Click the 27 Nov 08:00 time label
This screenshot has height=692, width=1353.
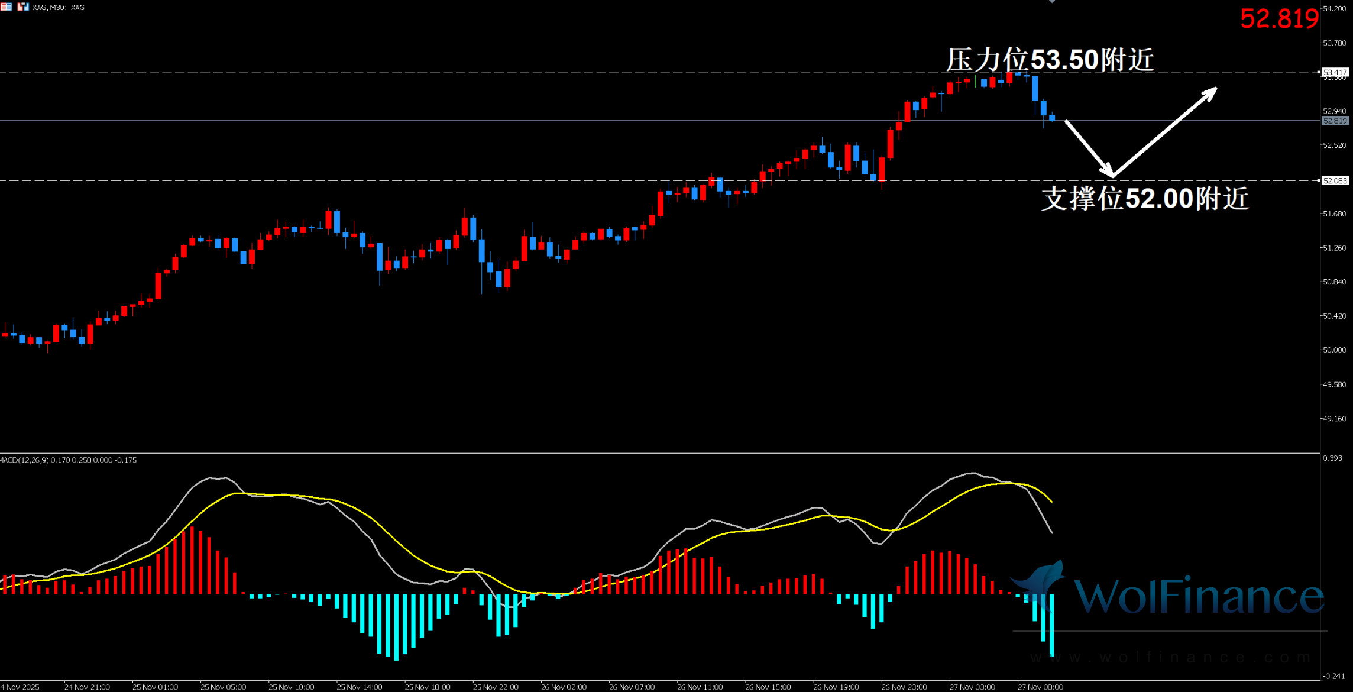1040,687
